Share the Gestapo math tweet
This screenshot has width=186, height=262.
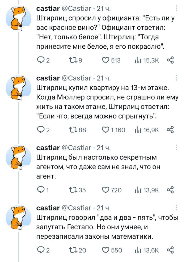(170, 250)
